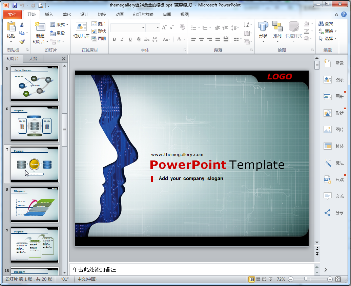The width and height of the screenshot is (351, 286).
Task: Switch to the 插入 Insert tab
Action: point(49,14)
